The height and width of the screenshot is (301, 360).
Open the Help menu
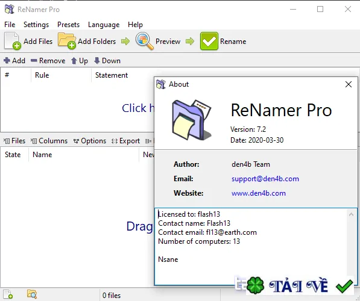135,25
